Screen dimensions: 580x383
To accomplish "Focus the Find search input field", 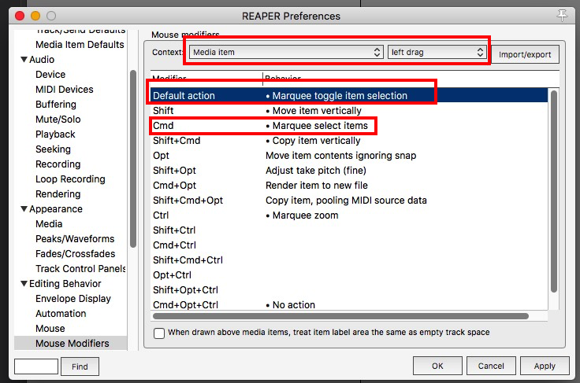I will (36, 366).
